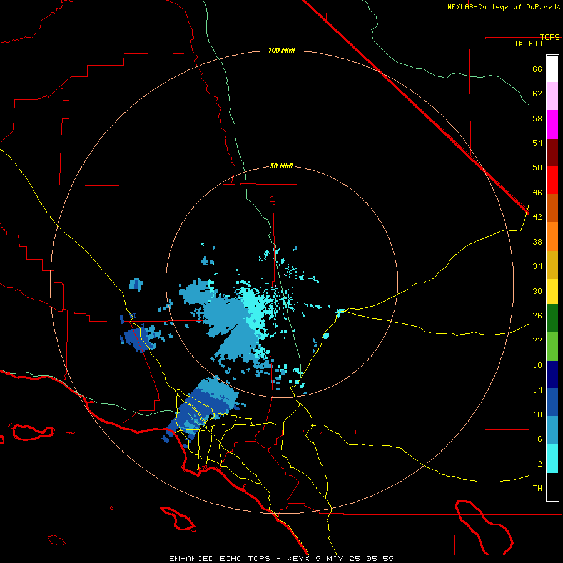Click the "KEYX" radar site identifier

298,559
